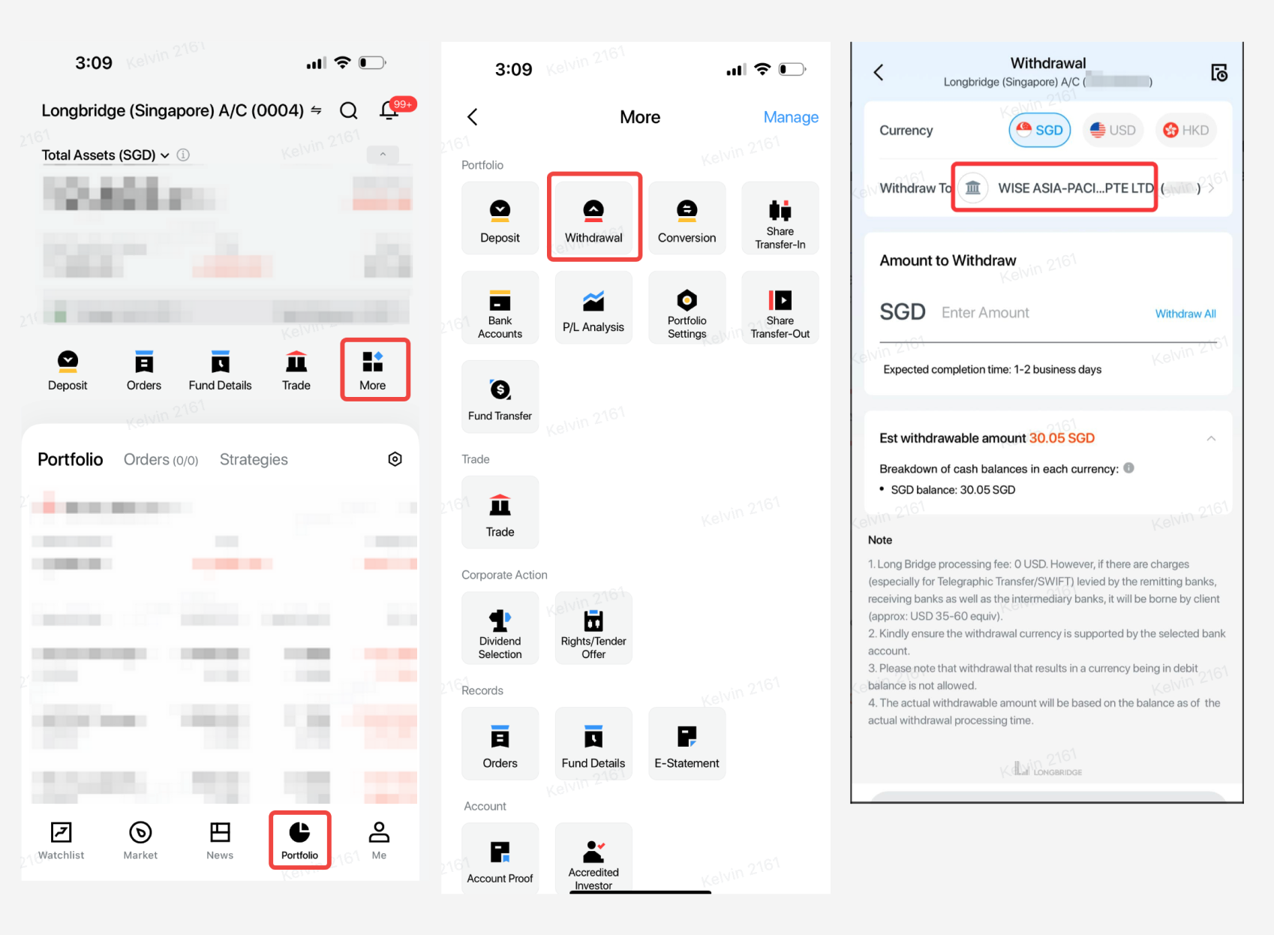
Task: Open Dividend Selection tile
Action: [500, 628]
